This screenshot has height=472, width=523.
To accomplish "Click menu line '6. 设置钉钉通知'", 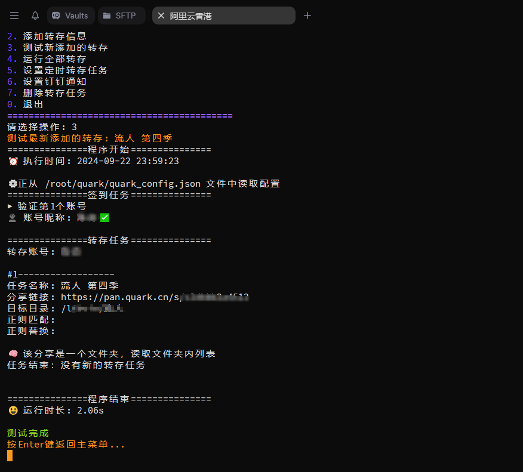I will [47, 81].
